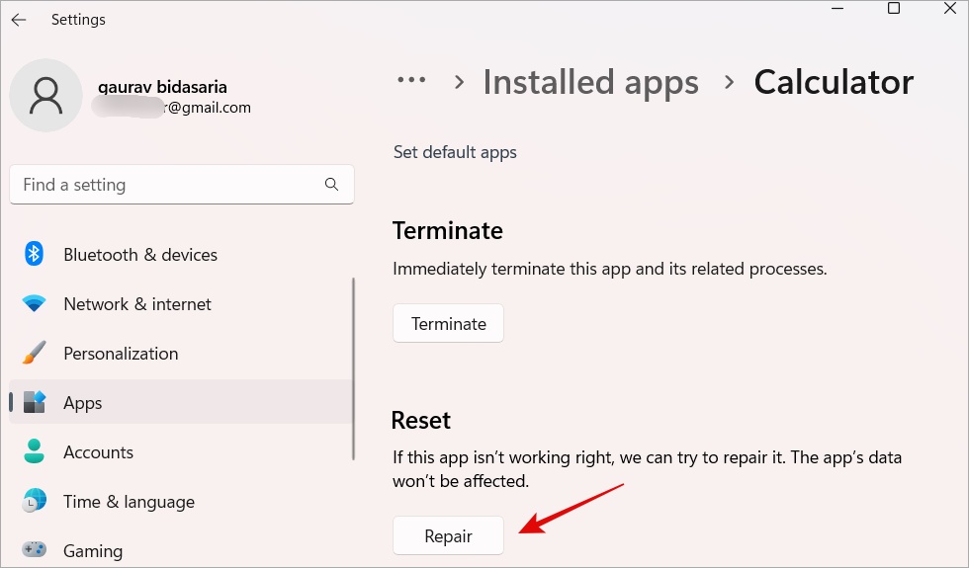Open the Gaming settings section
Viewport: 969px width, 568px height.
pyautogui.click(x=93, y=550)
